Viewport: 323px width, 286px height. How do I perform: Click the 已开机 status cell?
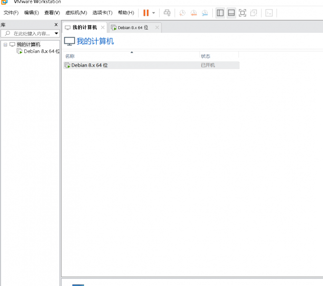coord(208,65)
